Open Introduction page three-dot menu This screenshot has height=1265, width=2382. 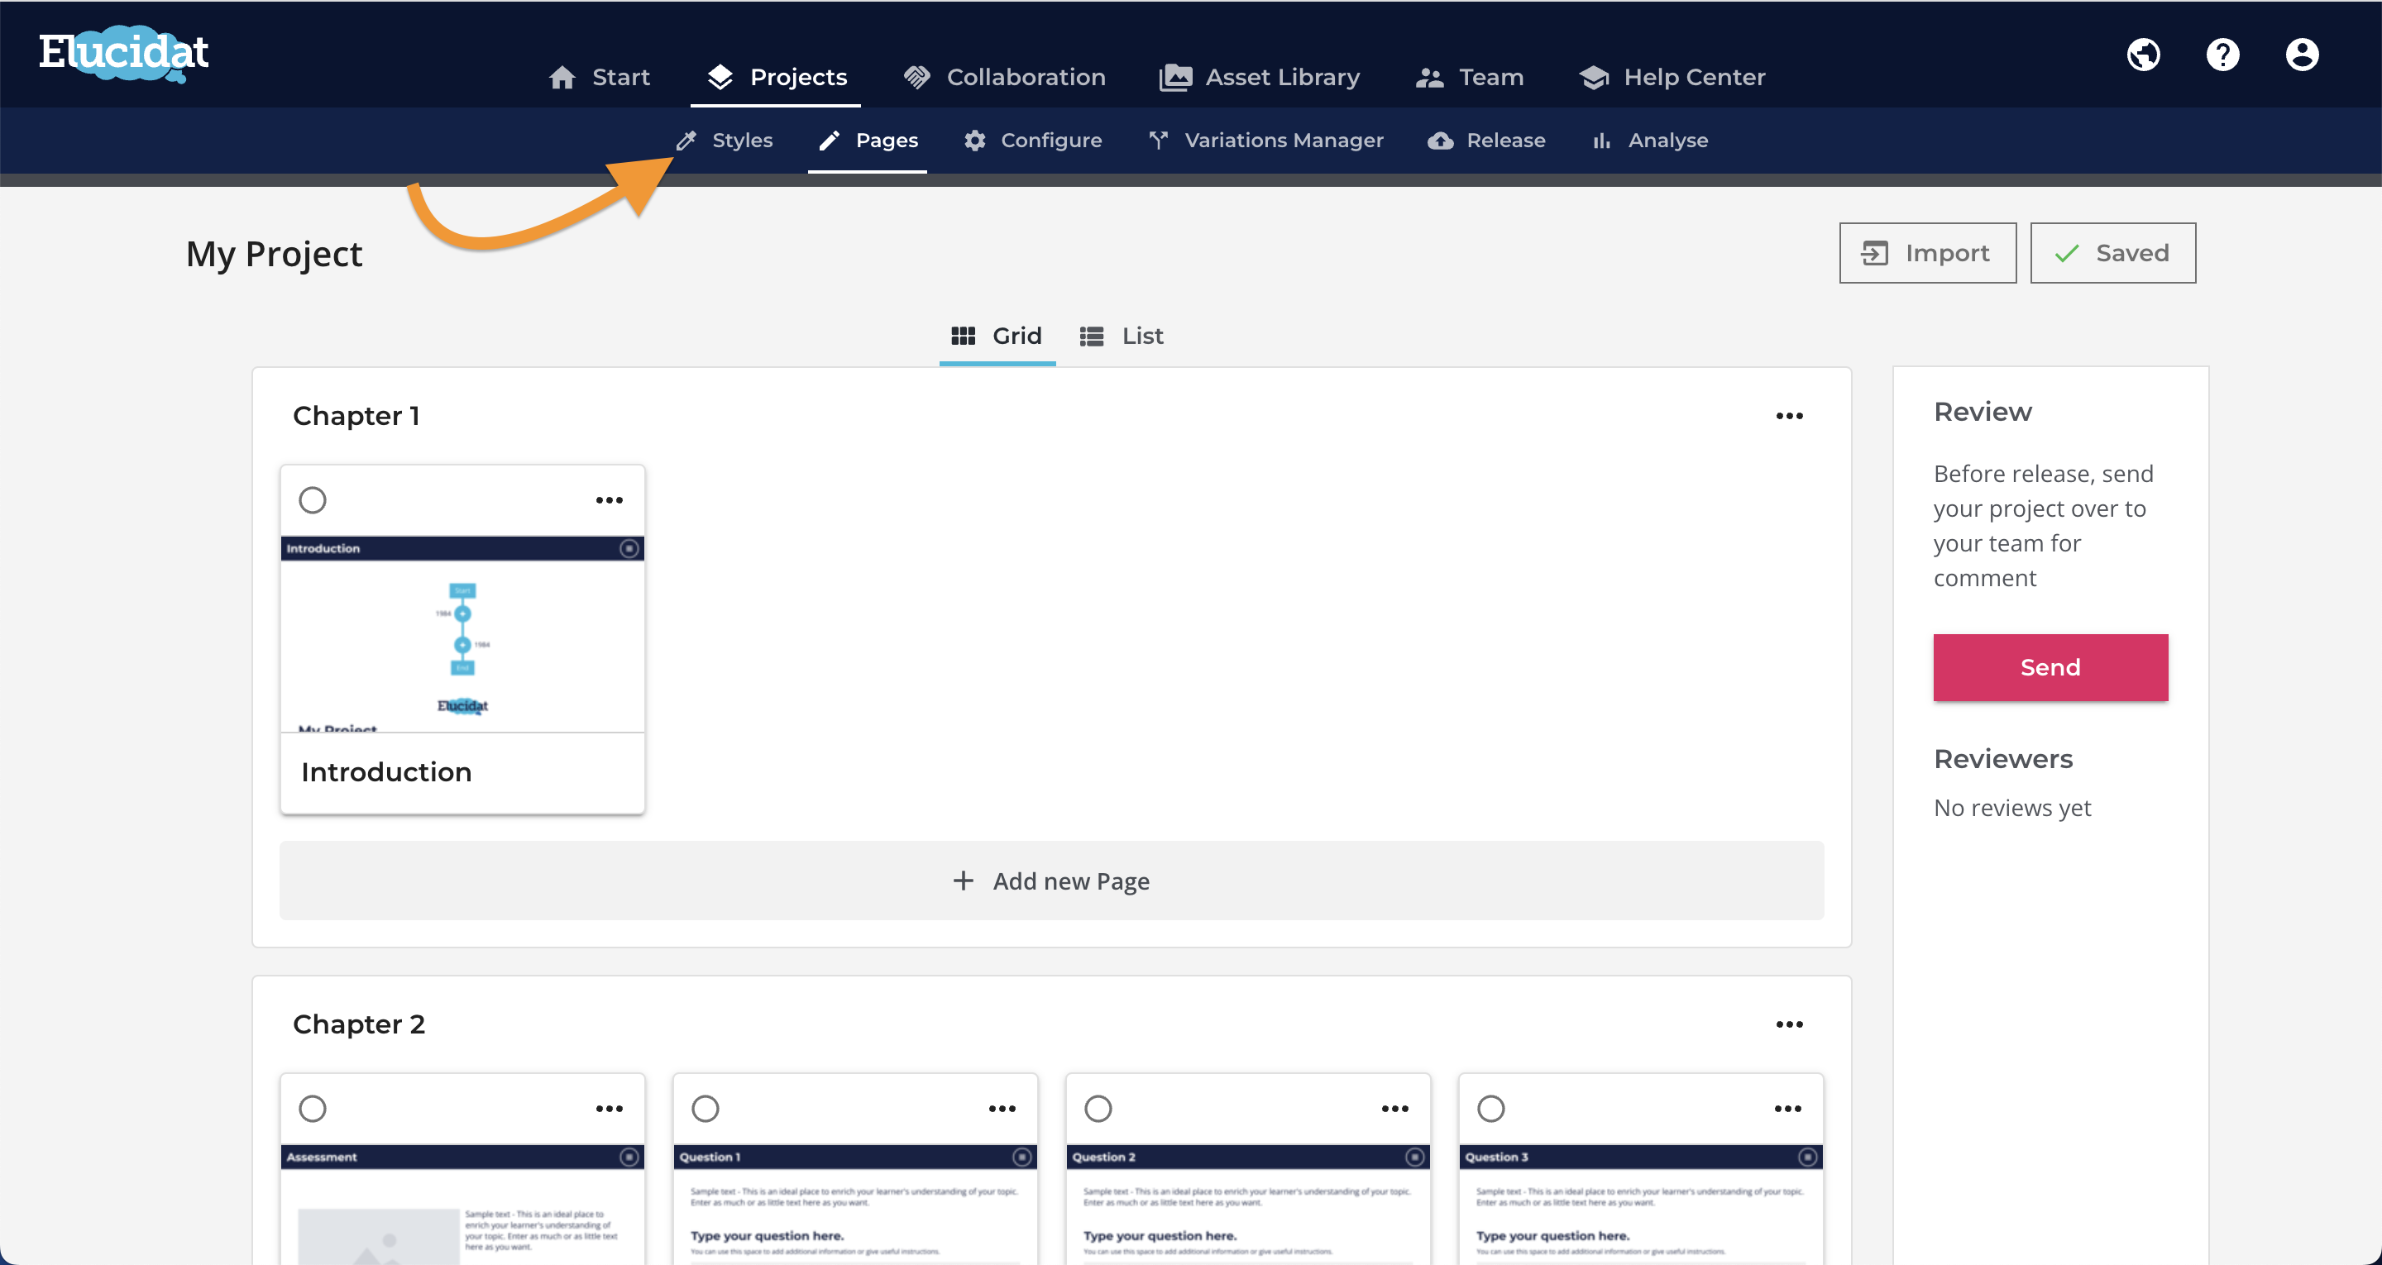pyautogui.click(x=610, y=500)
